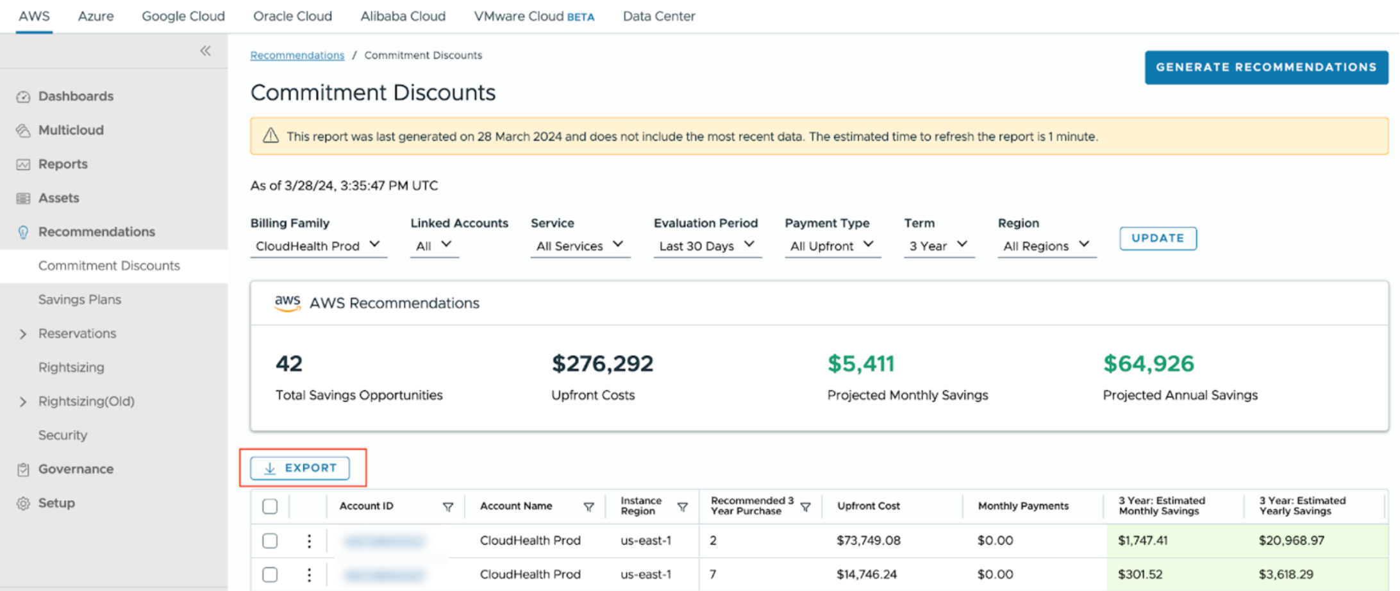This screenshot has width=1400, height=591.
Task: Click the Setup gear icon
Action: pos(24,503)
